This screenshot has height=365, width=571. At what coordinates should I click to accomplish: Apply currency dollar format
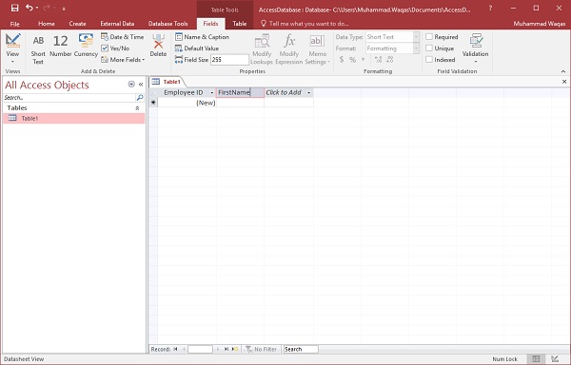click(x=342, y=59)
